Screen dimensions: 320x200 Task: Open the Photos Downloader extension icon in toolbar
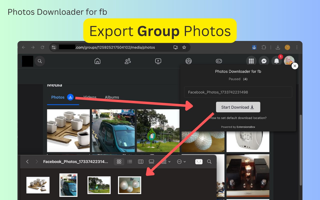pos(254,47)
